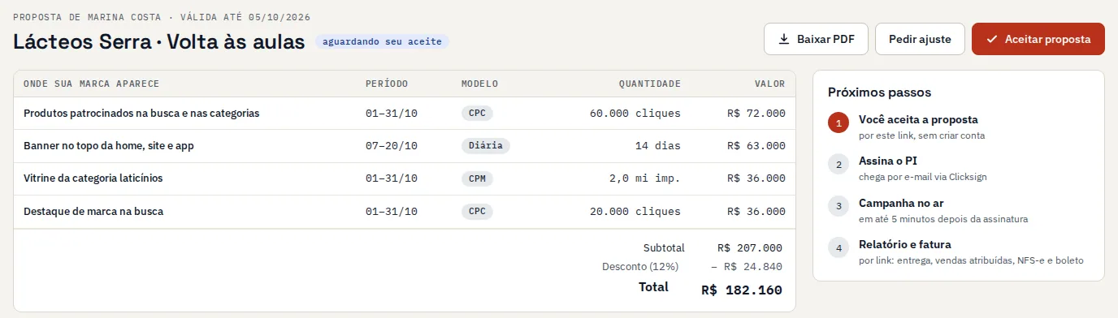Viewport: 1118px width, 318px height.
Task: Click the Quantidade column header
Action: (650, 84)
